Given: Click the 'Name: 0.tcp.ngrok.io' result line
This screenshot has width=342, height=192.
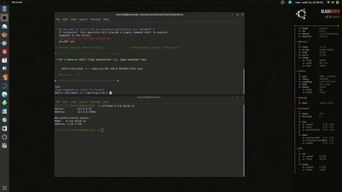Looking at the screenshot, I should (70, 121).
